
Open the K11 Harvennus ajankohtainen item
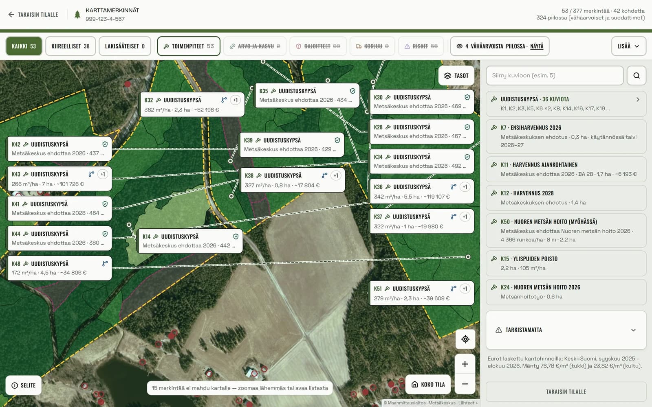pos(566,169)
